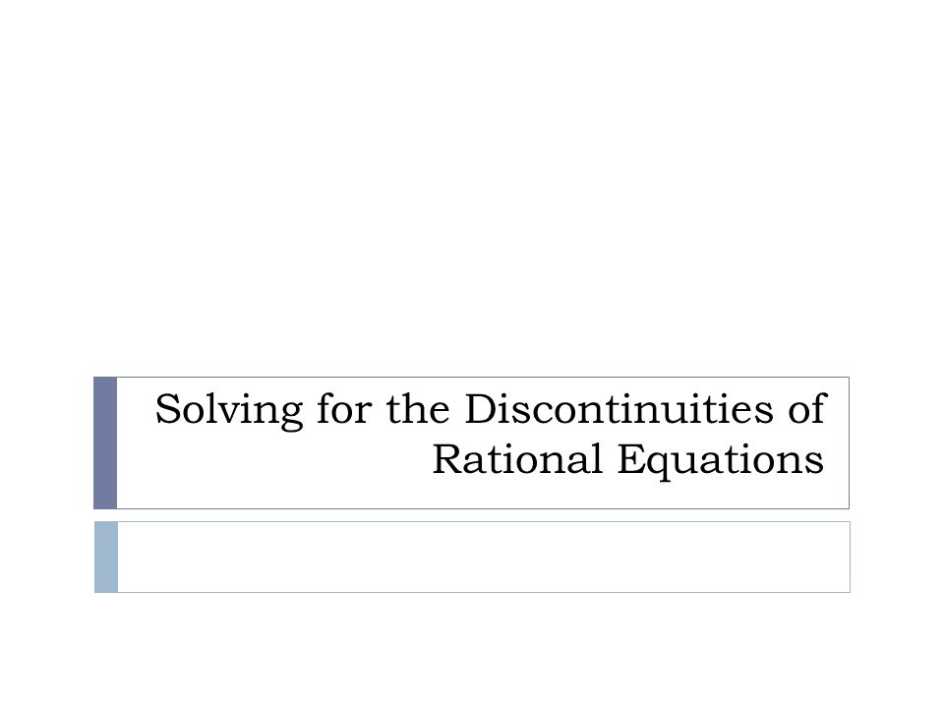This screenshot has height=708, width=944.
Task: Click the capital "S" starting the title
Action: 168,409
